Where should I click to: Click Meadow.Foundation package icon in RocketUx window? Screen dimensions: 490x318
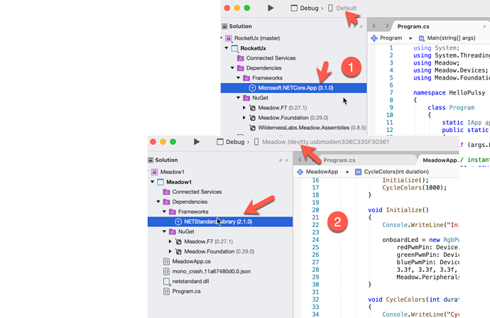[x=253, y=118]
